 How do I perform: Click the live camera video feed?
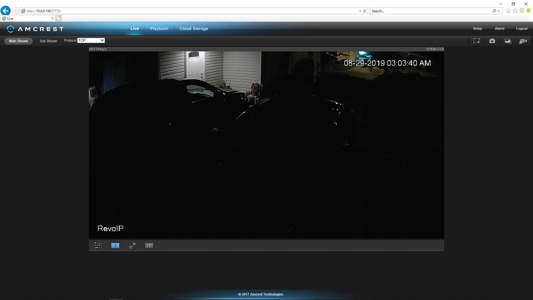point(266,145)
